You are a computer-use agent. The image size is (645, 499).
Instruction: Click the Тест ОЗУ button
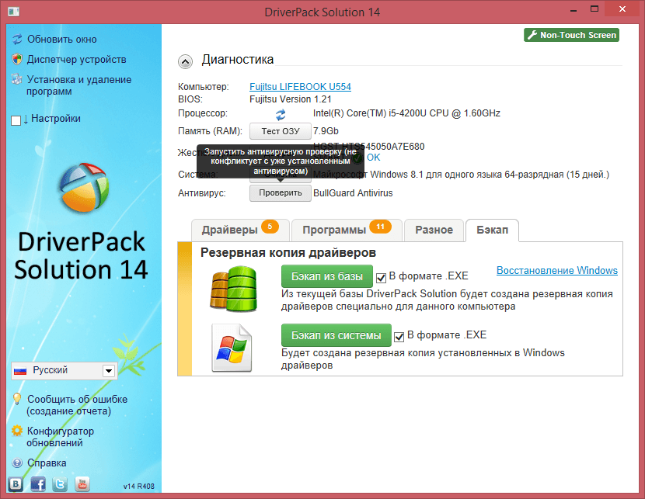click(281, 131)
